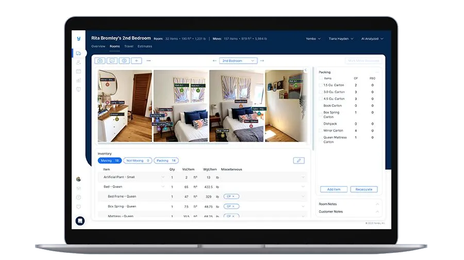Open the calendar icon in sidebar

[78, 71]
